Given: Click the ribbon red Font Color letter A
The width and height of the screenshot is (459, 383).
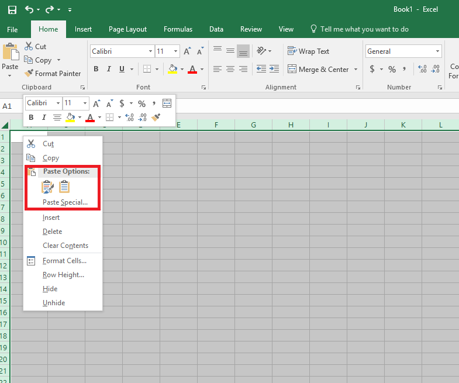Looking at the screenshot, I should 192,69.
